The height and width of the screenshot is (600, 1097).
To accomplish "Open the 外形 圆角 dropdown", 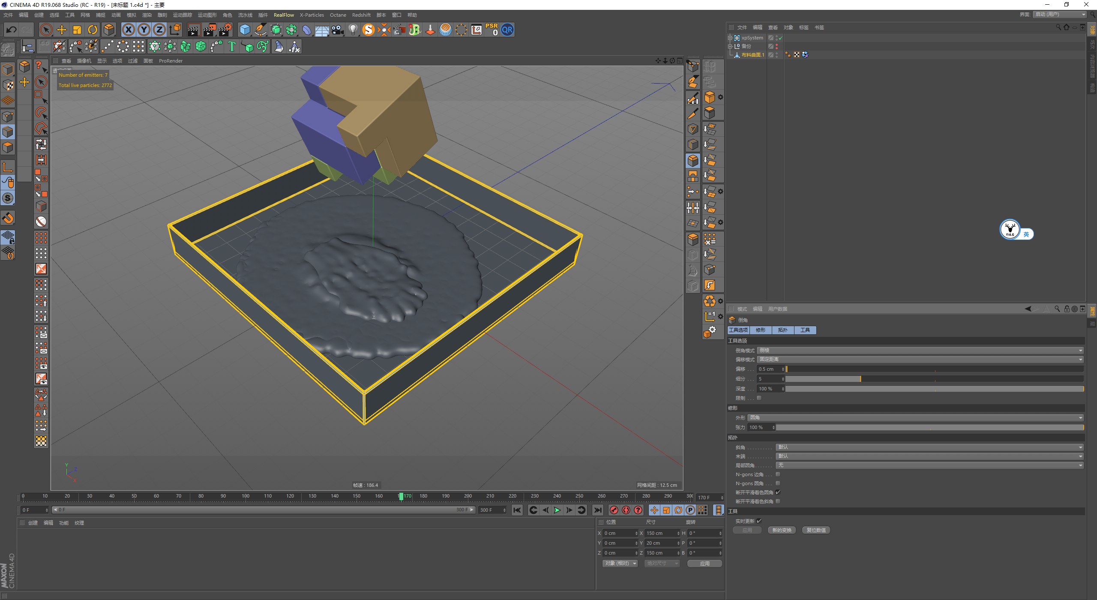I will 915,418.
